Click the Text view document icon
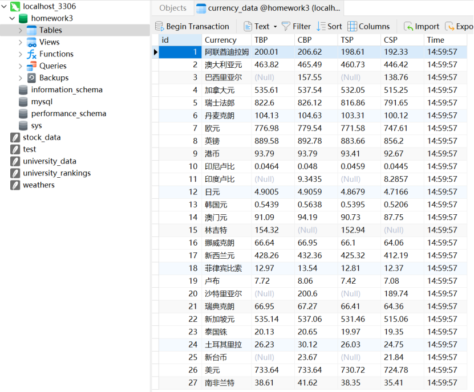Viewport: 474px width, 392px height. click(248, 27)
